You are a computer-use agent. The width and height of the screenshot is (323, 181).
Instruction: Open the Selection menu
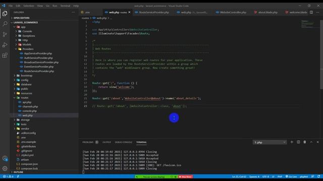click(x=29, y=6)
